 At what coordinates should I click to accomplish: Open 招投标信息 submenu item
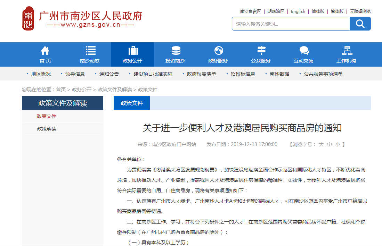click(243, 74)
